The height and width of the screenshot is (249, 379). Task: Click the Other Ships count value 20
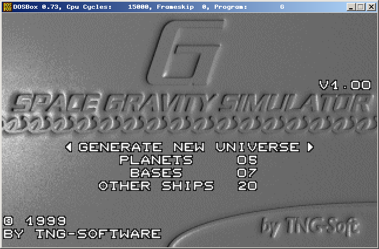247,186
